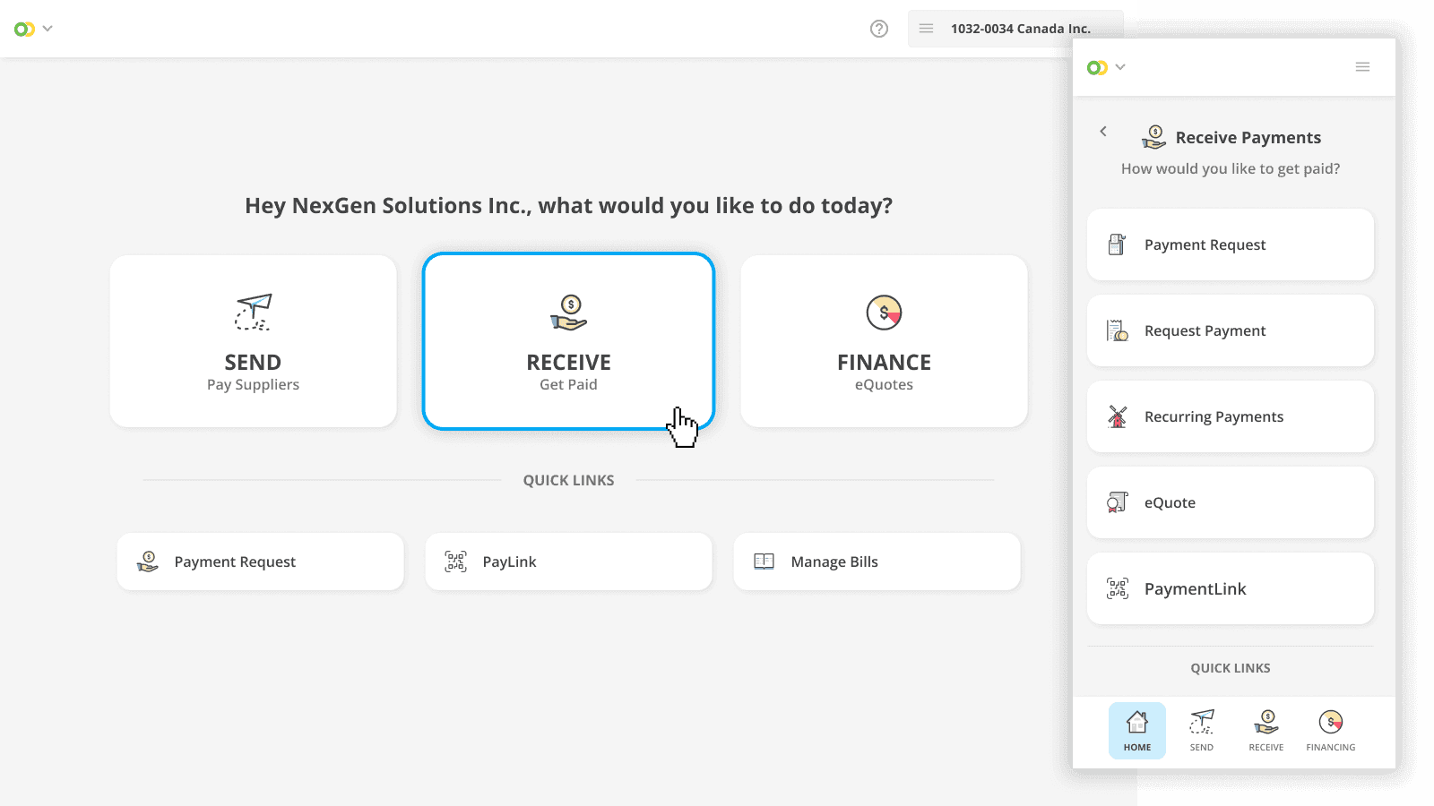Open Payment Request quick link on desktop
The height and width of the screenshot is (806, 1434).
(x=260, y=562)
